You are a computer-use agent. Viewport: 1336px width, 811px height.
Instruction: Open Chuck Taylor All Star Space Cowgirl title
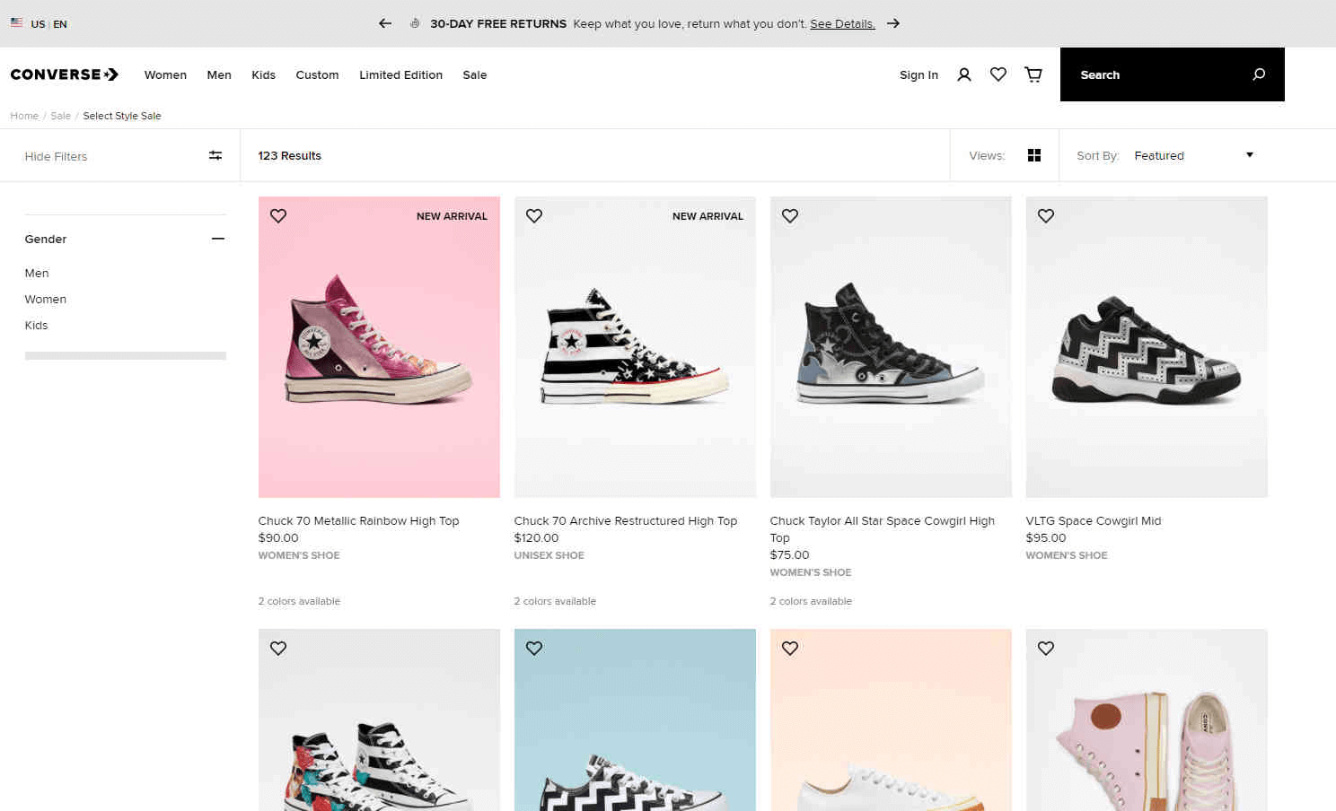[882, 529]
